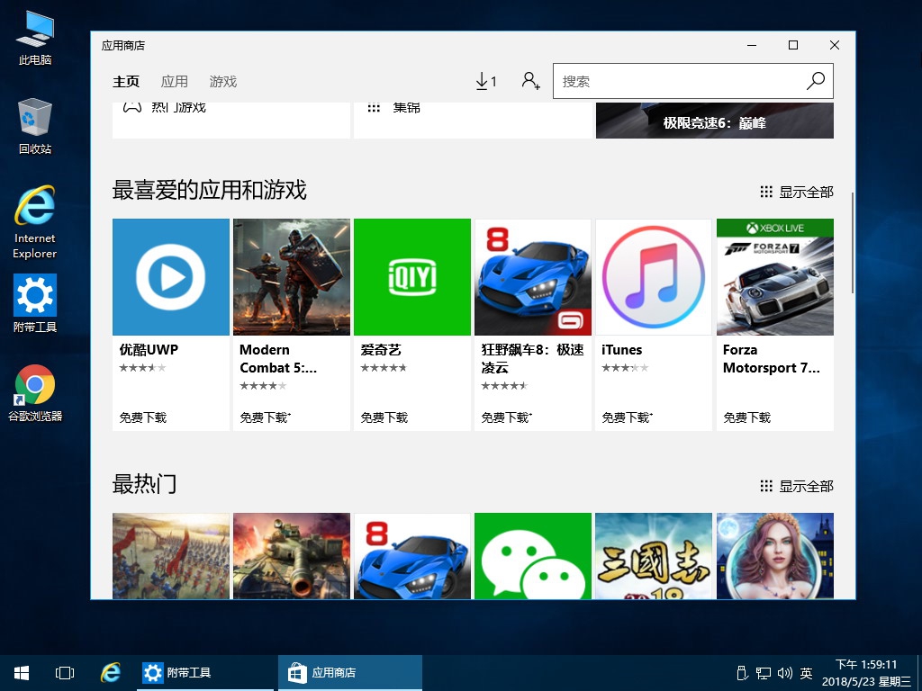The width and height of the screenshot is (922, 691).
Task: Click the store window vertical scrollbar
Action: (853, 242)
